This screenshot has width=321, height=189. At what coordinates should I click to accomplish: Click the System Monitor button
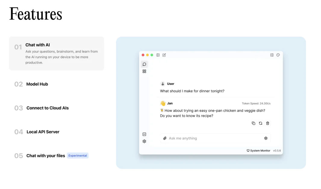pos(258,150)
